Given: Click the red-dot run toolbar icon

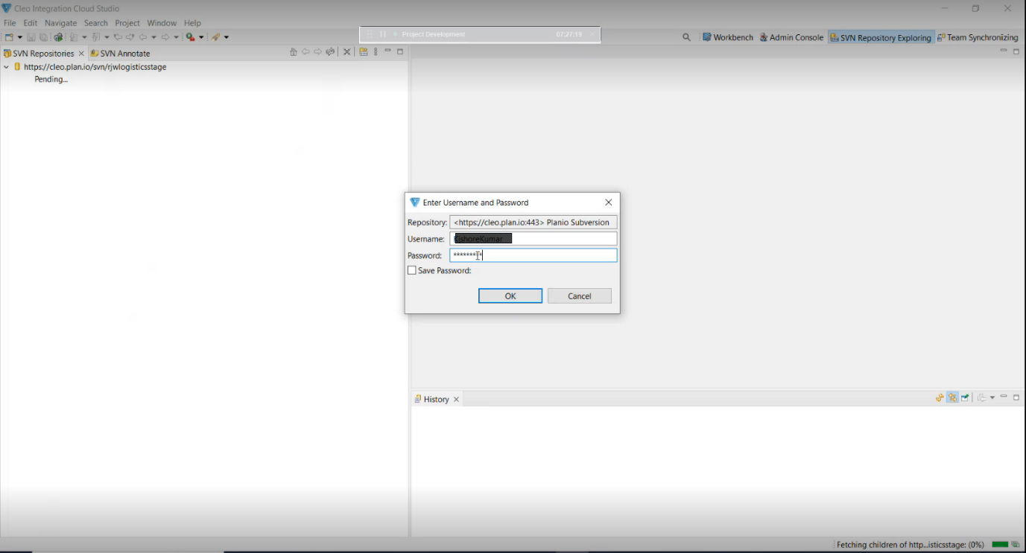Looking at the screenshot, I should (x=191, y=37).
